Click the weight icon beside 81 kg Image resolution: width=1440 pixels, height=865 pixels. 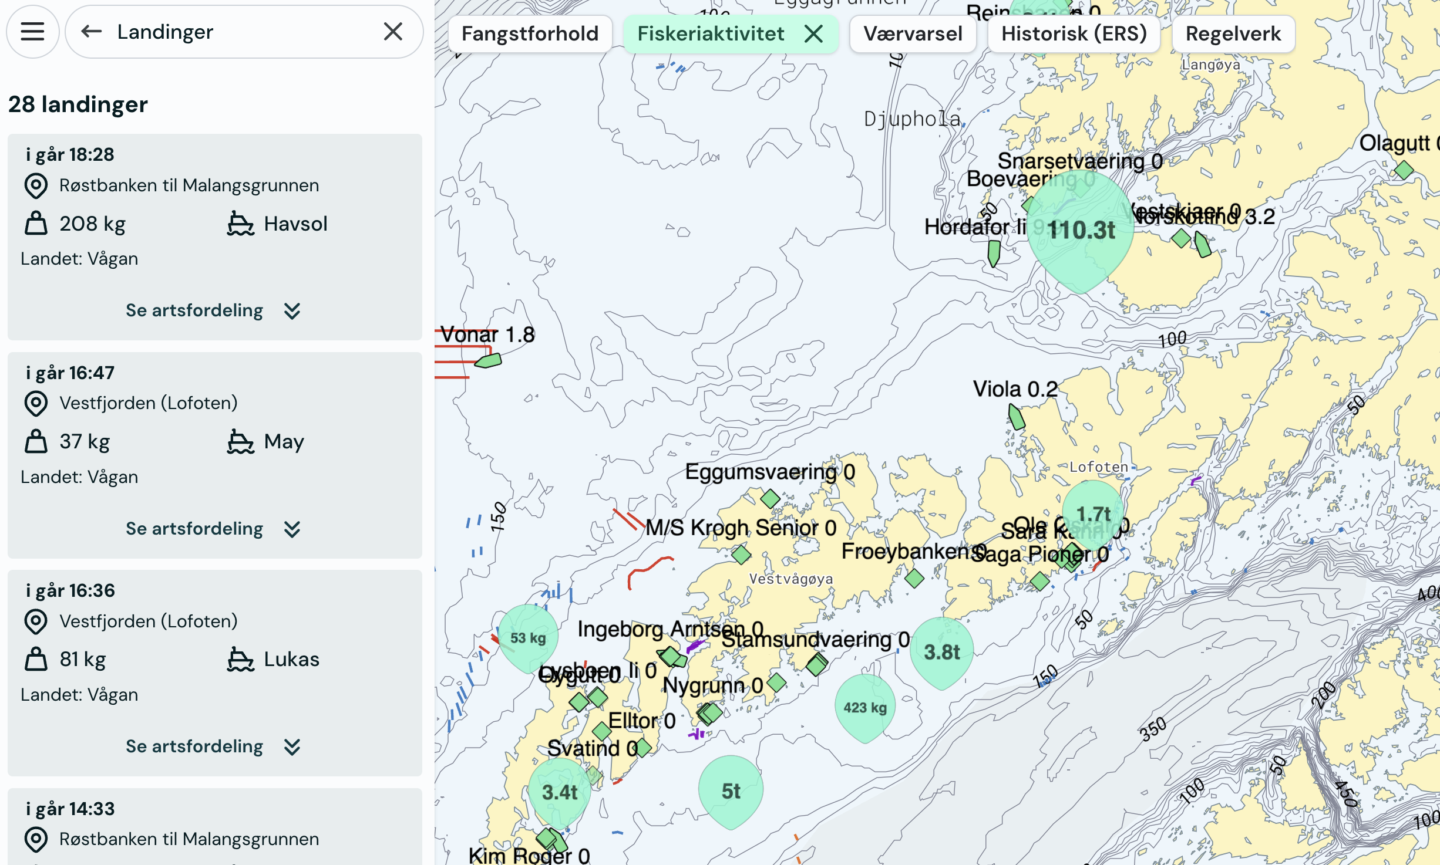[36, 659]
